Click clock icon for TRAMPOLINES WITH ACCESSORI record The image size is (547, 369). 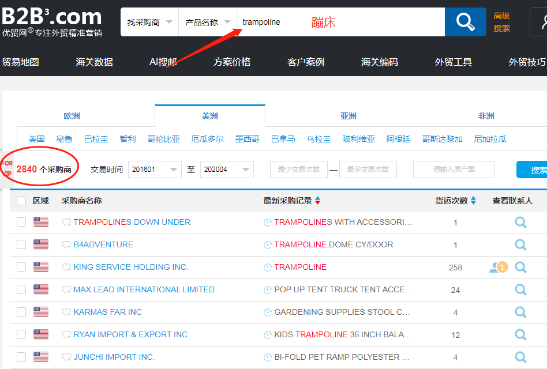(268, 223)
